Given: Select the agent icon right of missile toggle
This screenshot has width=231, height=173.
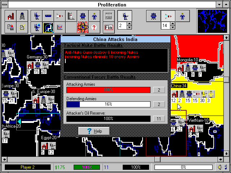Looking at the screenshot, I should pyautogui.click(x=182, y=16).
